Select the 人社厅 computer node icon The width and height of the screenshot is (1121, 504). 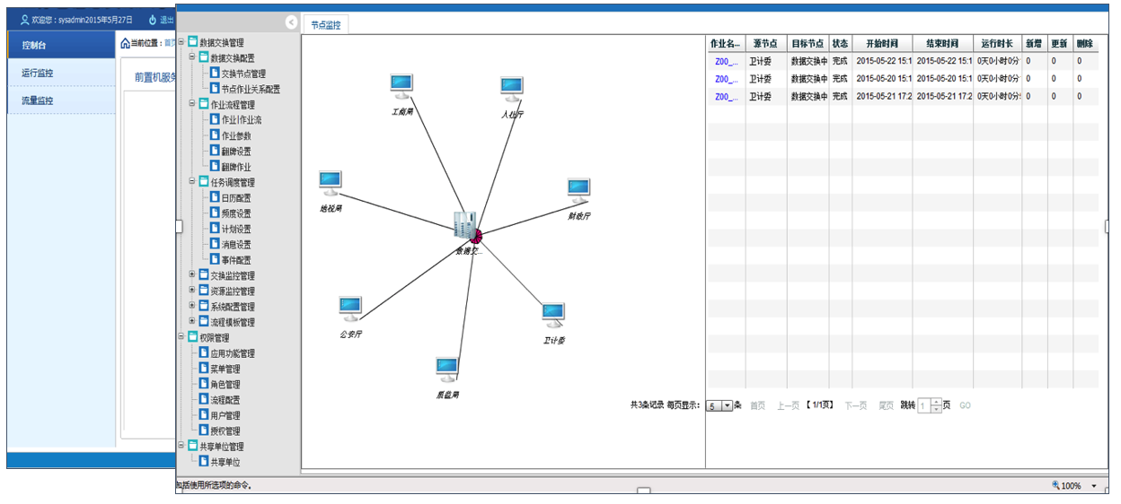click(511, 88)
